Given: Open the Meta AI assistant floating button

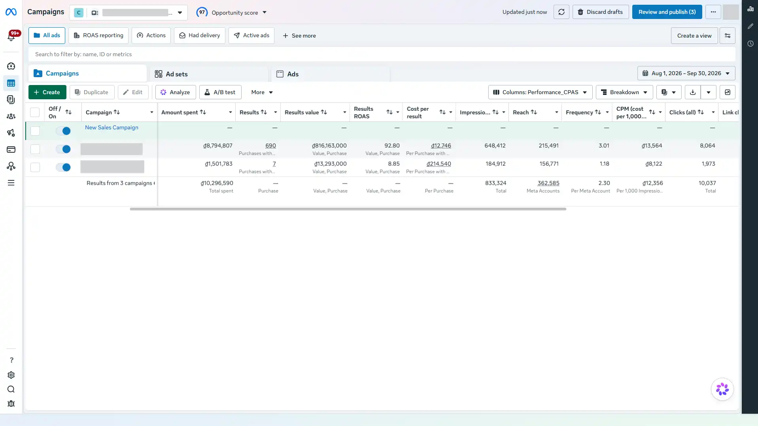Looking at the screenshot, I should [x=722, y=389].
